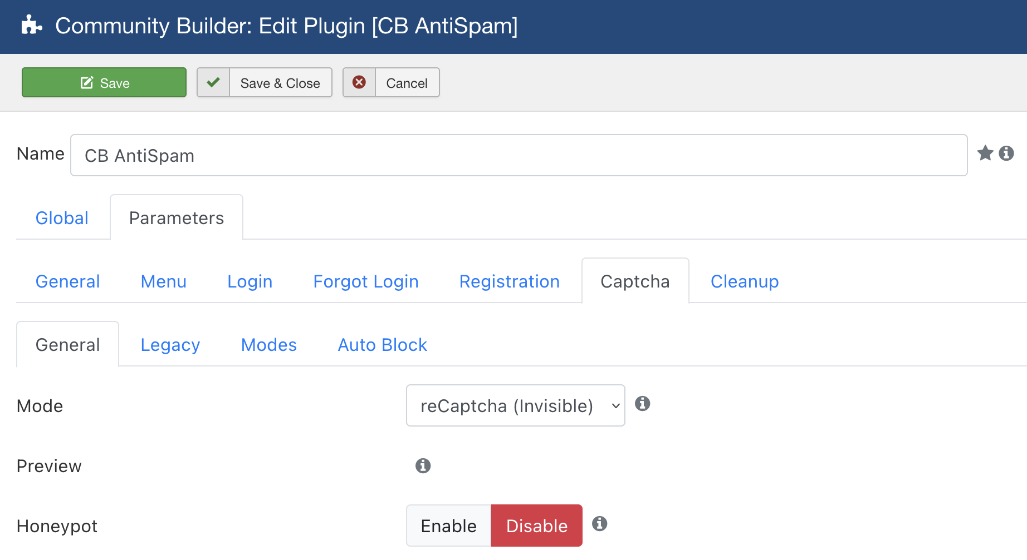Show info tooltip for Mode setting
The width and height of the screenshot is (1027, 560).
pyautogui.click(x=643, y=404)
